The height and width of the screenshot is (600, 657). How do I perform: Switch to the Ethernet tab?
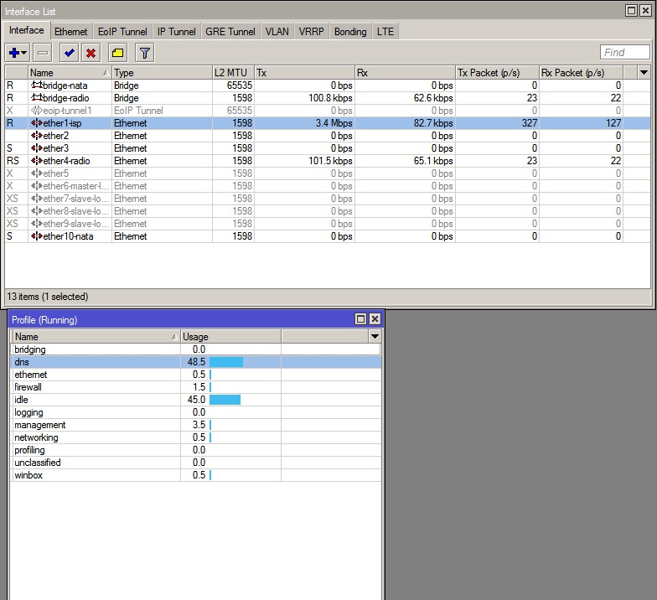coord(70,32)
